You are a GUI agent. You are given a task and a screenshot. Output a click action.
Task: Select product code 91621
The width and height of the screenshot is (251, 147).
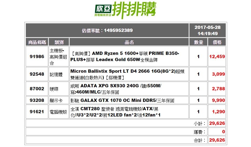pyautogui.click(x=37, y=112)
